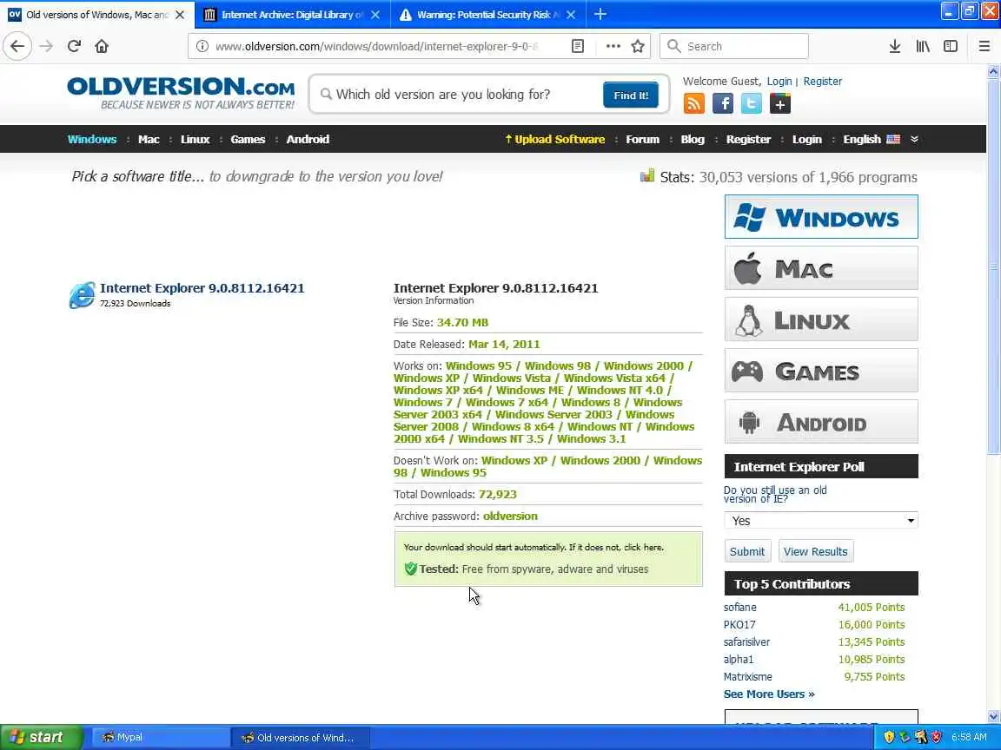Select Old versions of Wind... taskbar item
Image resolution: width=1001 pixels, height=750 pixels.
coord(300,737)
